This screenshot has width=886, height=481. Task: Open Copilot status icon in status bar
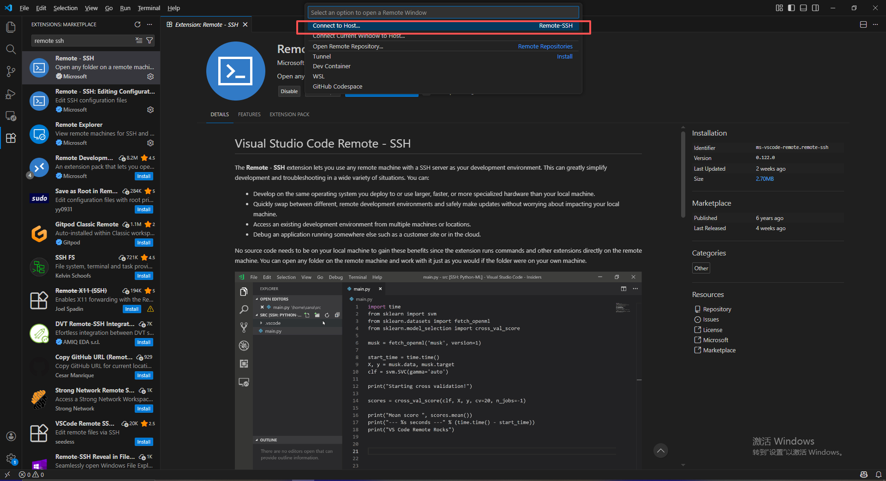pos(864,475)
